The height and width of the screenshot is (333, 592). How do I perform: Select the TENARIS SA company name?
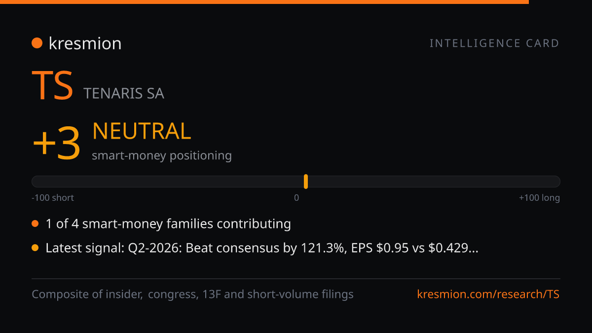[x=124, y=93]
